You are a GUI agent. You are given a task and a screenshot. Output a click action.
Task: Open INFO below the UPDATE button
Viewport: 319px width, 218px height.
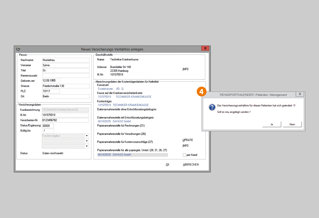click(185, 146)
